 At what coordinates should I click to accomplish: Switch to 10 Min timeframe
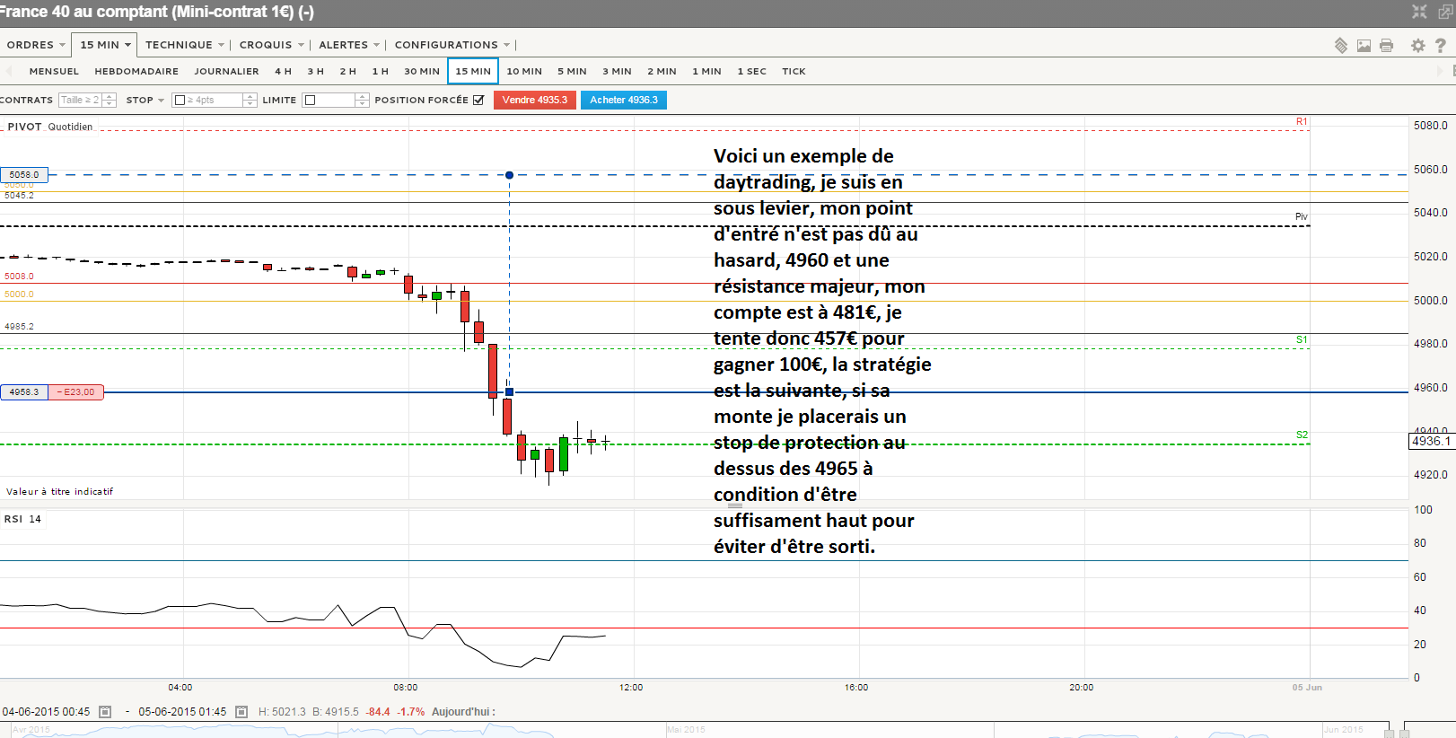pos(524,71)
